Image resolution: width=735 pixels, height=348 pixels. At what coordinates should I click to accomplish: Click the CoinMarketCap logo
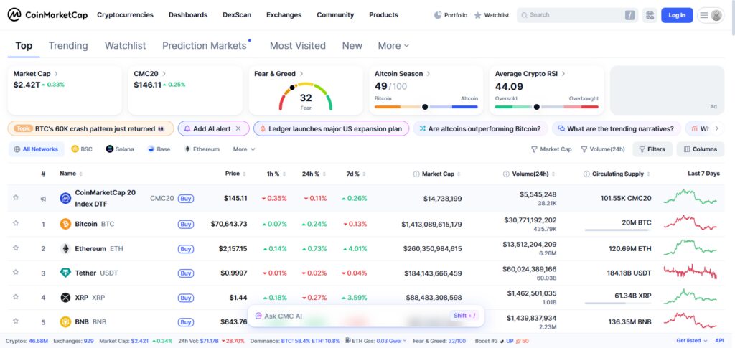point(47,15)
